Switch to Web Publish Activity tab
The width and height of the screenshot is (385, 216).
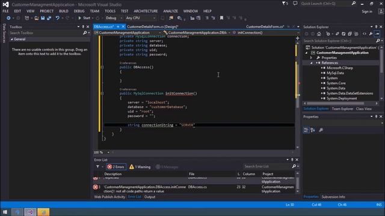coord(109,197)
